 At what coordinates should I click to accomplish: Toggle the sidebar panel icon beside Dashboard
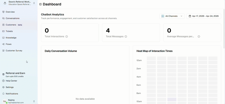coord(40,4)
